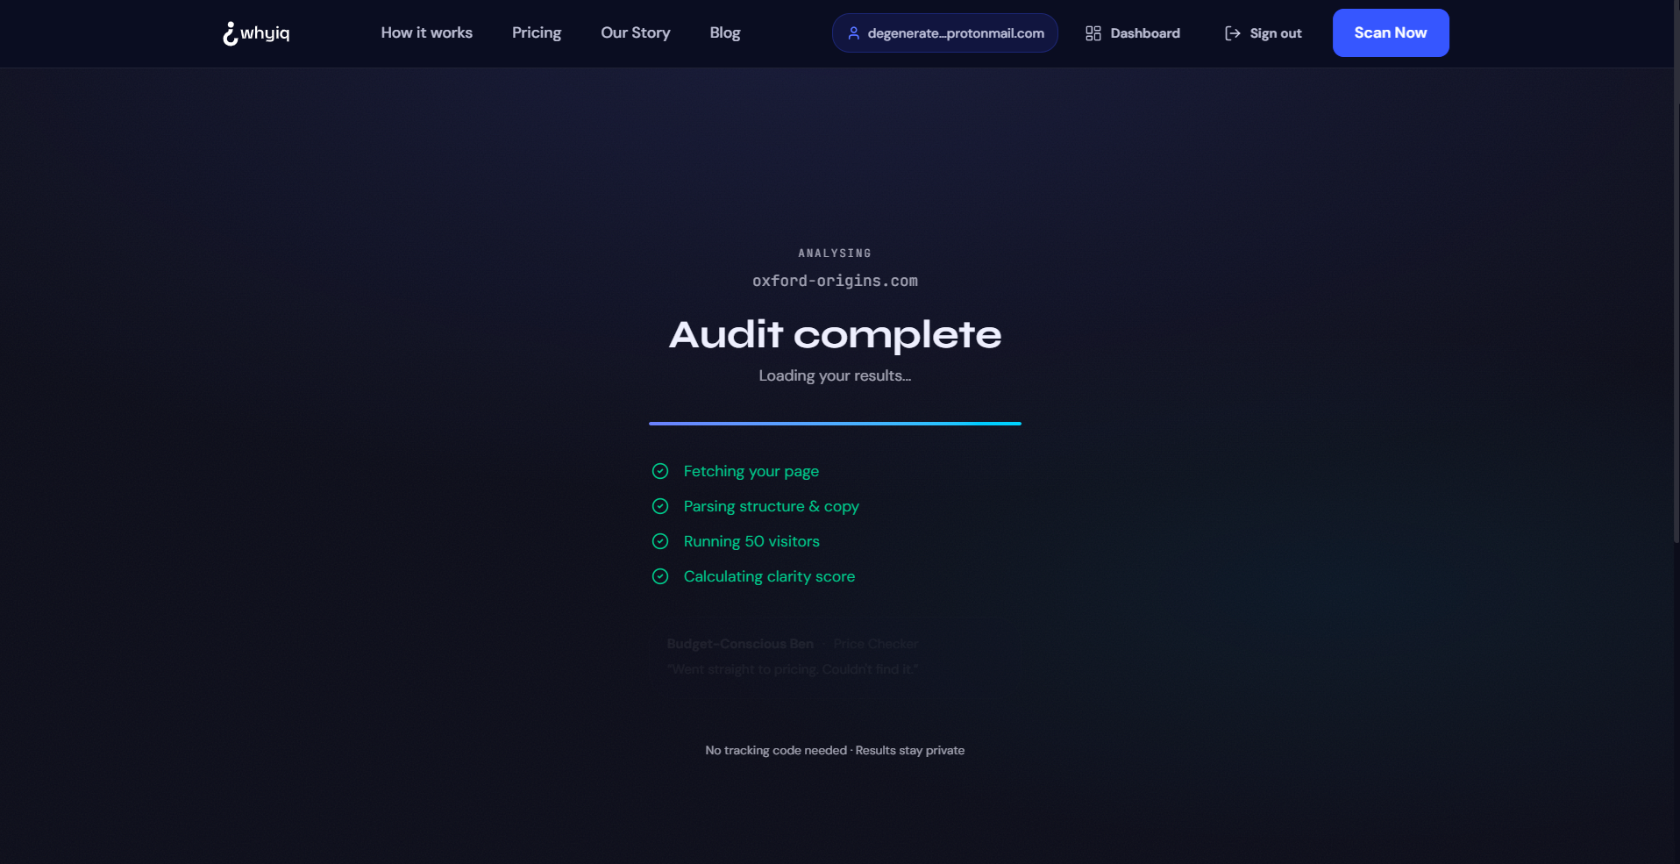Click the Audit complete heading

click(835, 334)
